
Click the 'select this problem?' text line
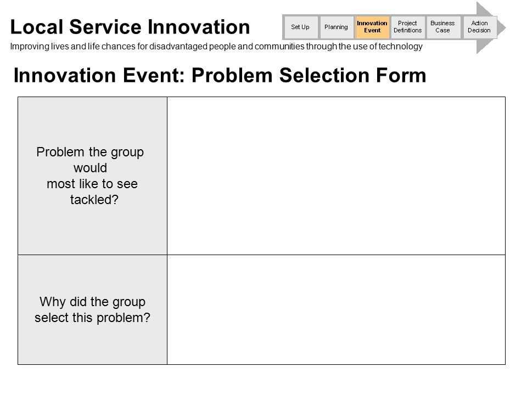click(x=92, y=318)
